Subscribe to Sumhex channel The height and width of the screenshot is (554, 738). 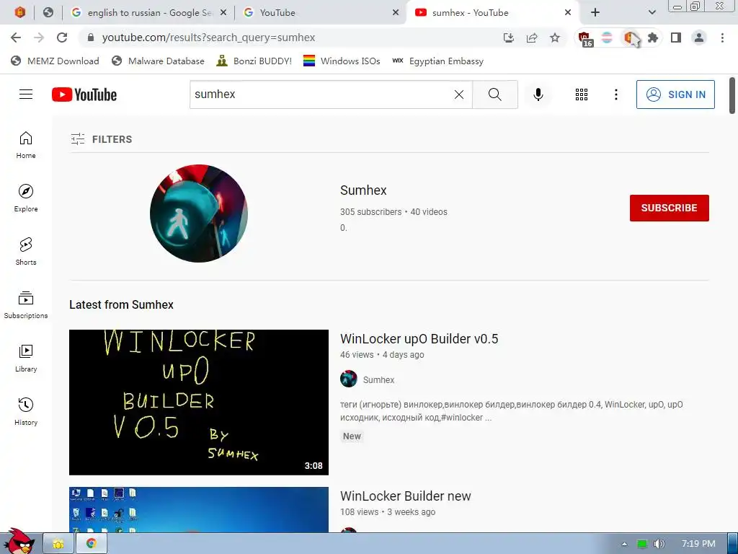[669, 208]
